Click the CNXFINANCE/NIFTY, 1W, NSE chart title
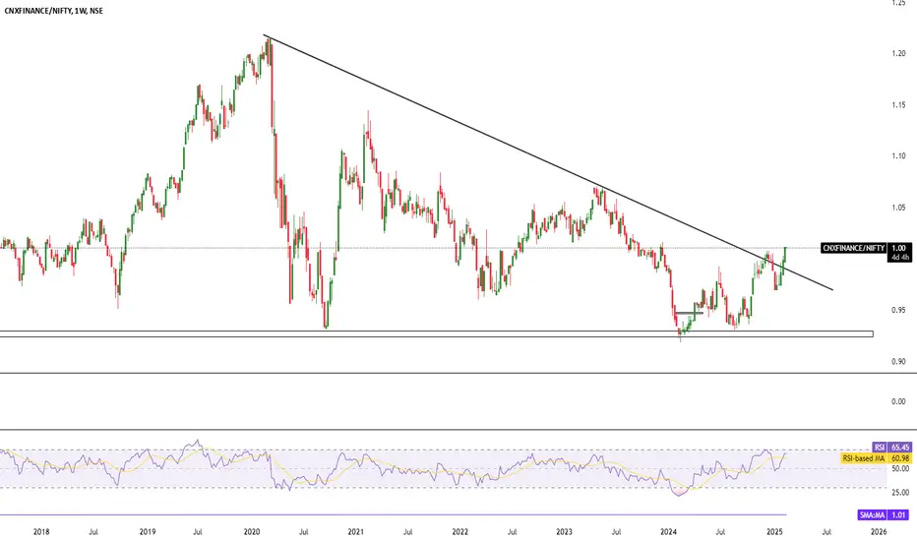The height and width of the screenshot is (541, 917). (x=54, y=11)
